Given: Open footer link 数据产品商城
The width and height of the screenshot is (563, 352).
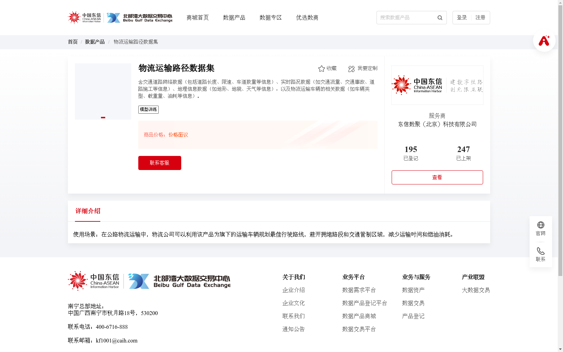Looking at the screenshot, I should click(359, 316).
